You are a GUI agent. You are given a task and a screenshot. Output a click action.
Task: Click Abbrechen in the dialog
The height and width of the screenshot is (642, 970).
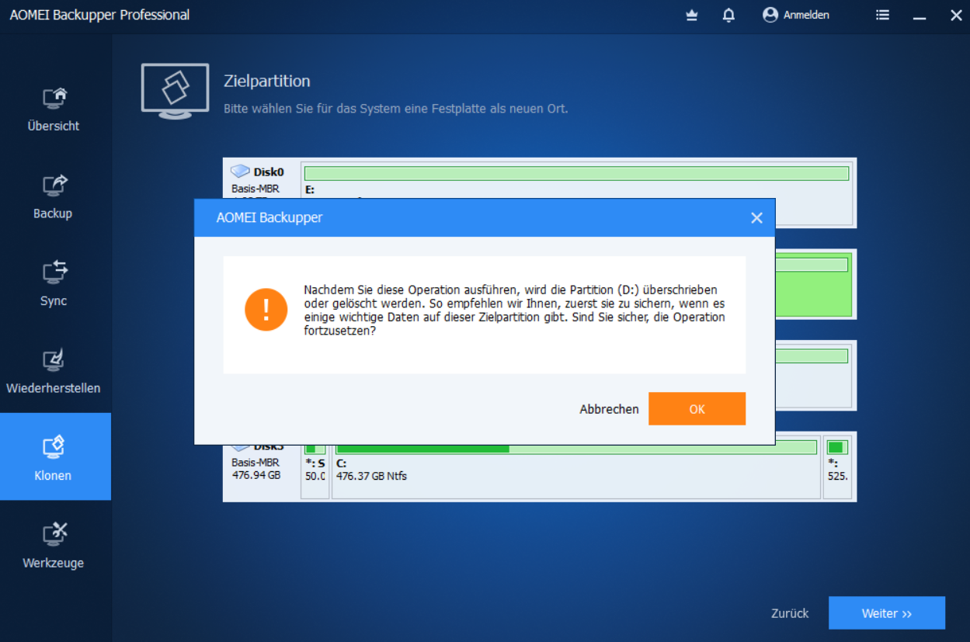pos(609,409)
